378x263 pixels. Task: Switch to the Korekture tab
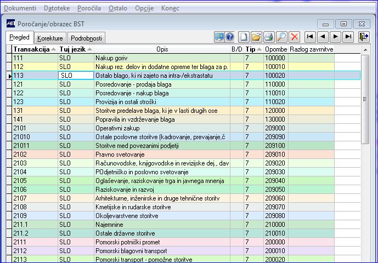(50, 38)
